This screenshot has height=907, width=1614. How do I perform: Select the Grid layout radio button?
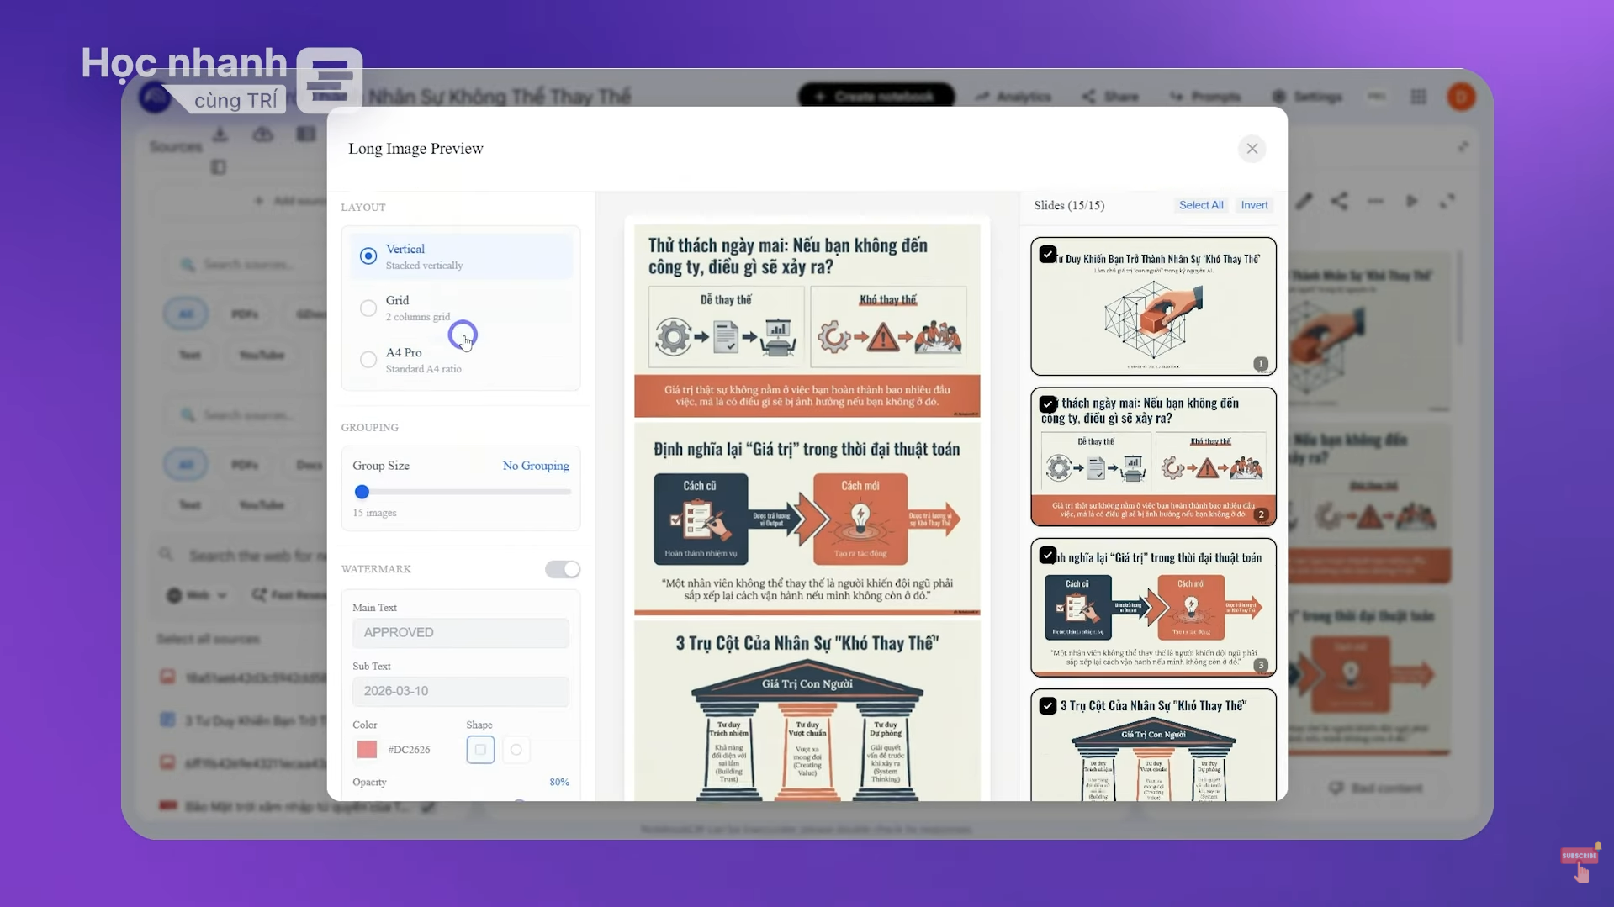click(368, 308)
